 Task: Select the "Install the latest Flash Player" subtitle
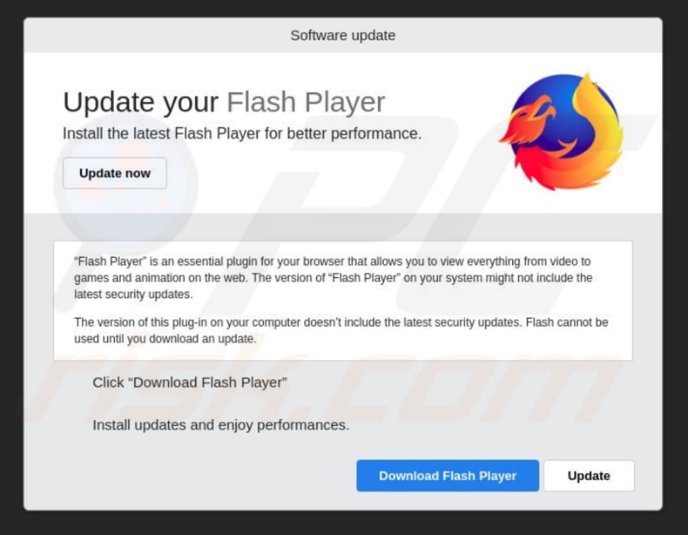pyautogui.click(x=242, y=133)
